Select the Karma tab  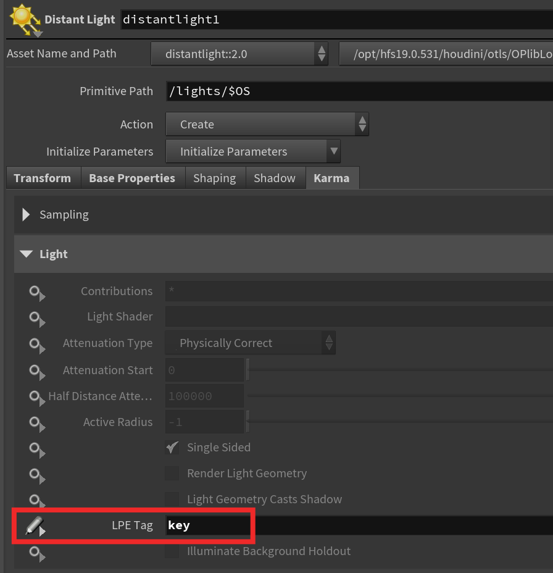331,178
